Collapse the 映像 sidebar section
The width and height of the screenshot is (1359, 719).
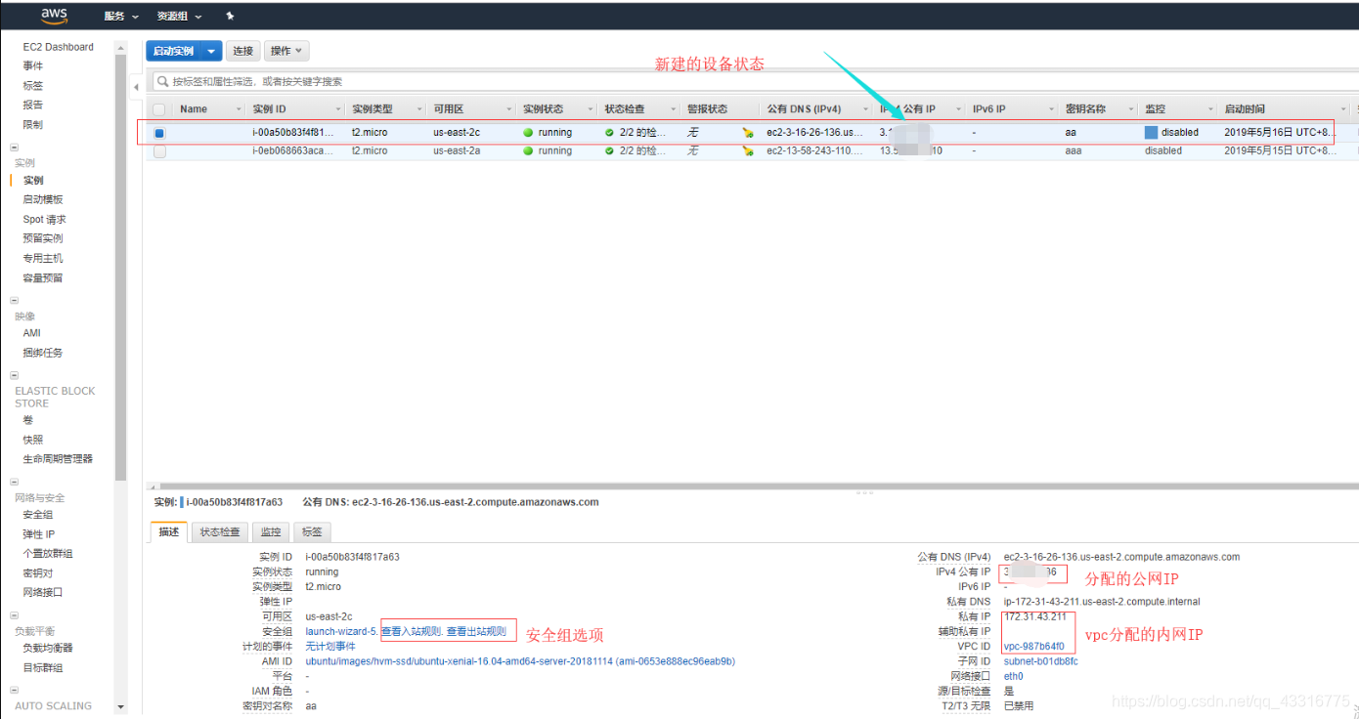click(15, 301)
